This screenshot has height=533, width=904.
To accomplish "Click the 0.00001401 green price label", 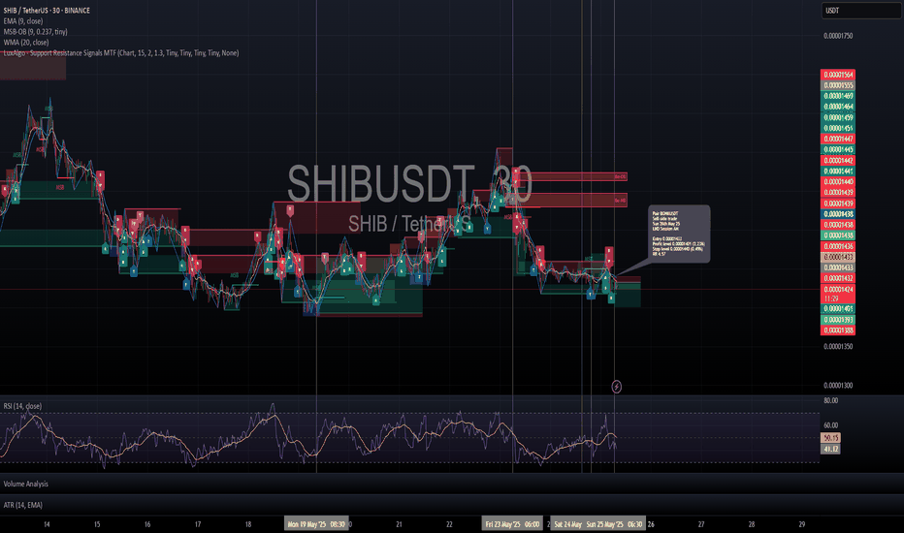I will [x=838, y=309].
